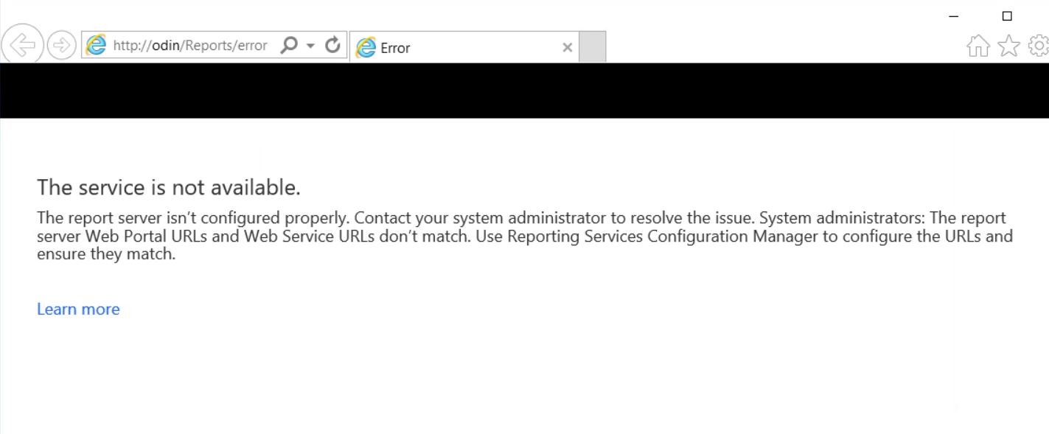Click the Internet Explorer icon on the Error tab
This screenshot has height=434, width=1049.
click(x=366, y=48)
